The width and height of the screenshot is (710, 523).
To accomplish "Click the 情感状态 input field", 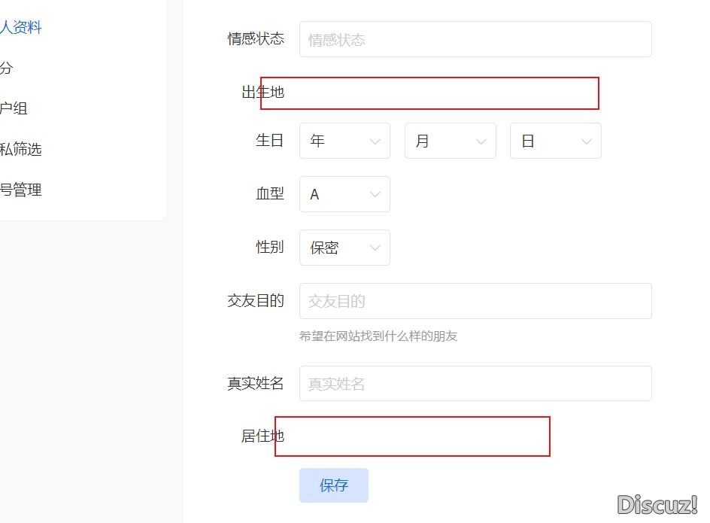I will (475, 39).
